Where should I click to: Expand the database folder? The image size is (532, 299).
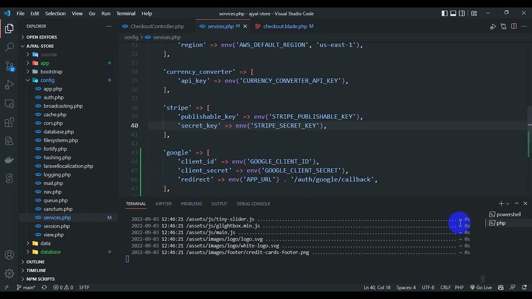[x=50, y=252]
